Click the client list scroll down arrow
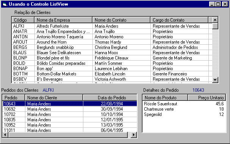 215,80
